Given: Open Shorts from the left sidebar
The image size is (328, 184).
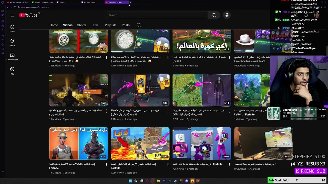Looking at the screenshot, I should click(12, 42).
